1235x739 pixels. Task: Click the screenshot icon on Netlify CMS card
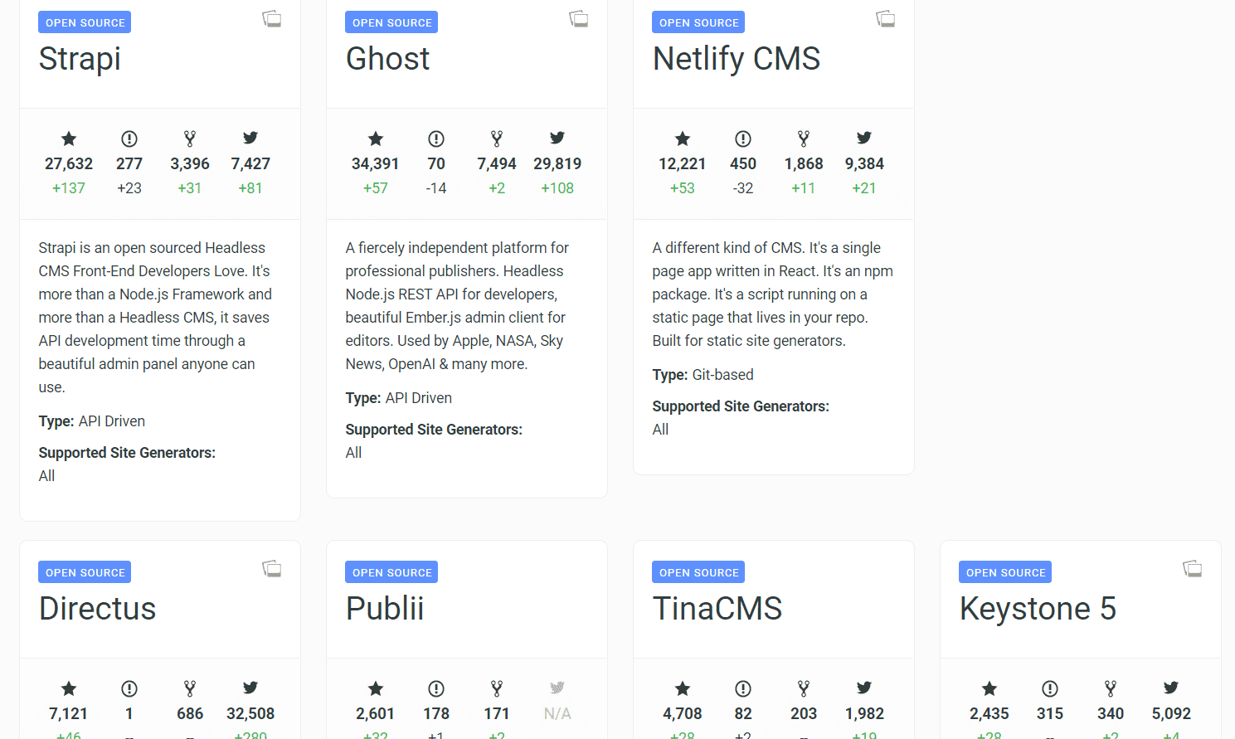pos(886,19)
